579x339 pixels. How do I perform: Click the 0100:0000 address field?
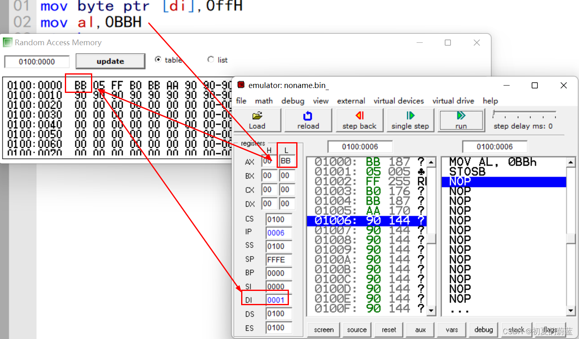coord(37,62)
